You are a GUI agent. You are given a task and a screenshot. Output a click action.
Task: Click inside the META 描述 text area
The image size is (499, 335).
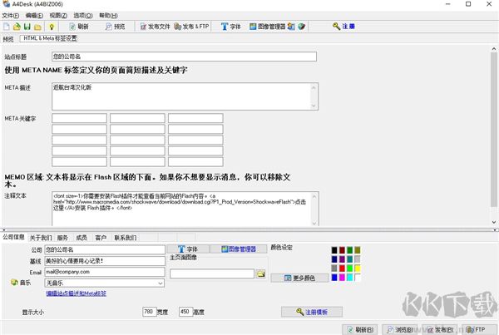point(181,96)
